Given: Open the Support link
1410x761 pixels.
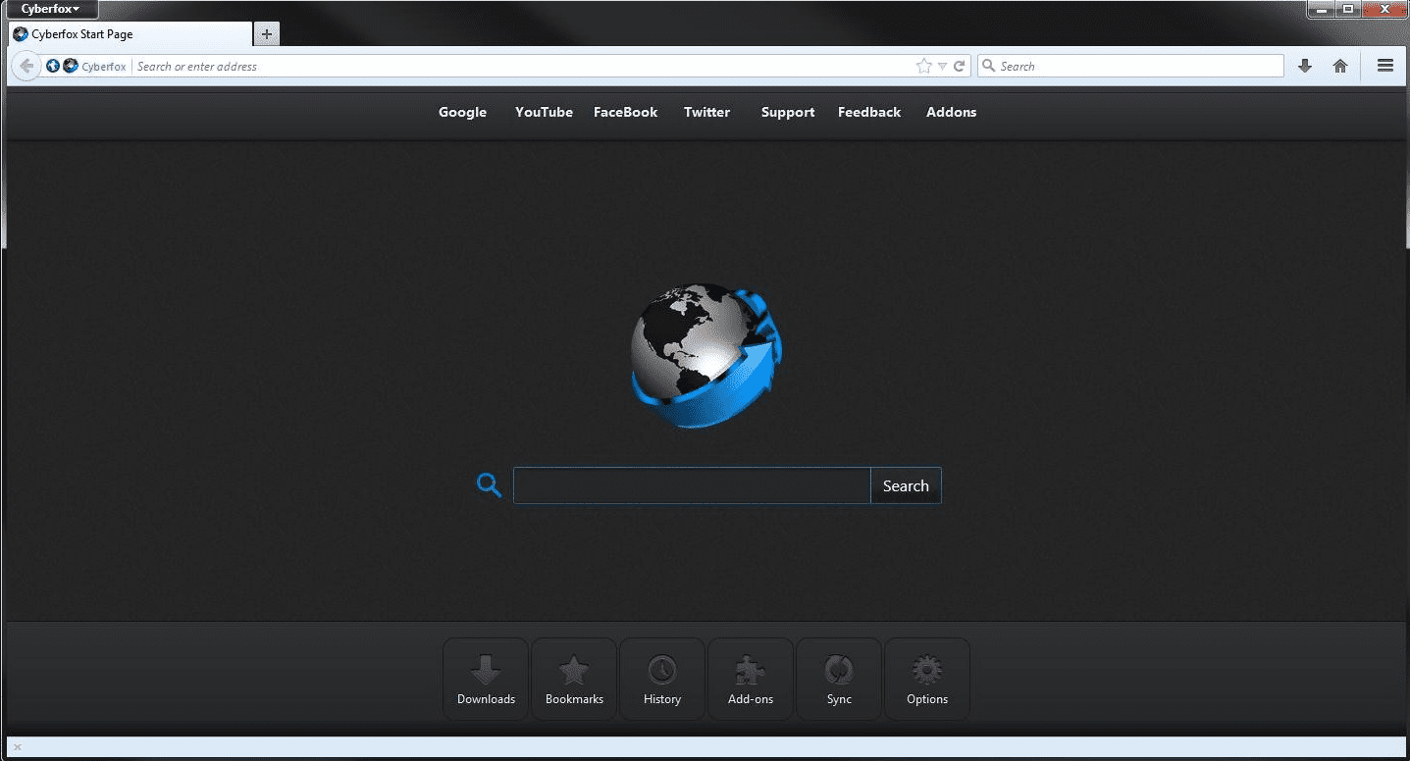Looking at the screenshot, I should [788, 112].
